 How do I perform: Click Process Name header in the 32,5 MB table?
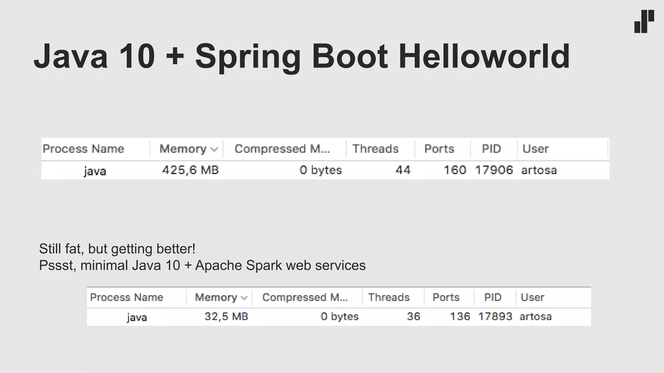tap(126, 297)
